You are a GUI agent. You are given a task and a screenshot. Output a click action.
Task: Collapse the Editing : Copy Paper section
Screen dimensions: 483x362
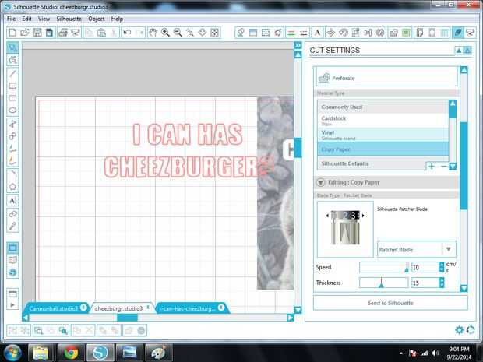320,182
